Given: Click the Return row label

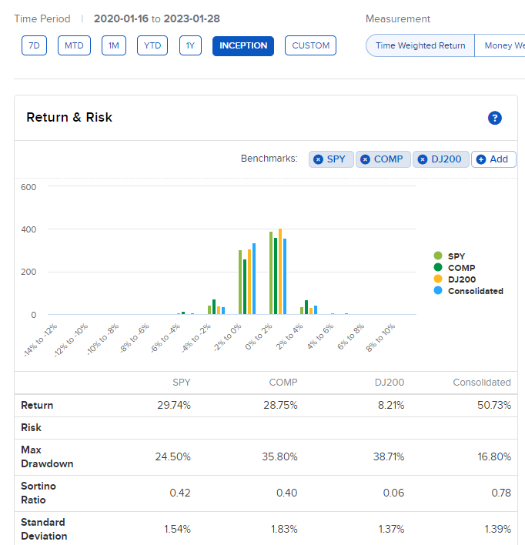Looking at the screenshot, I should 37,405.
